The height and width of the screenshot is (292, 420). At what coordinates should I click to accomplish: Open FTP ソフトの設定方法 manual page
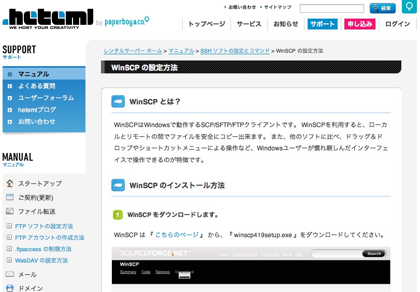coord(44,226)
